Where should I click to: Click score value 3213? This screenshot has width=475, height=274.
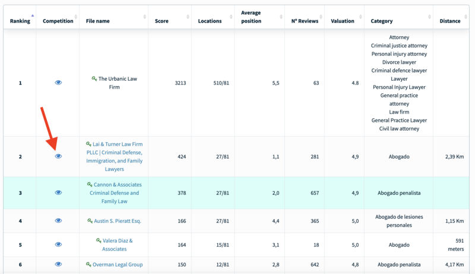180,83
